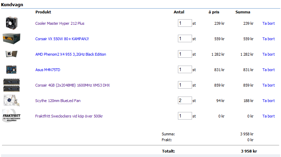This screenshot has width=281, height=157.
Task: Open AMD Phenom2 X4 955 Black Edition link
Action: (x=70, y=54)
